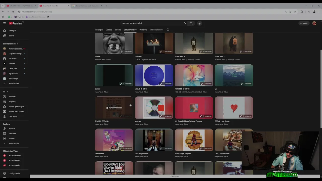Open the VULTURES 2 album thumbnail
322x181 pixels.
tap(194, 43)
